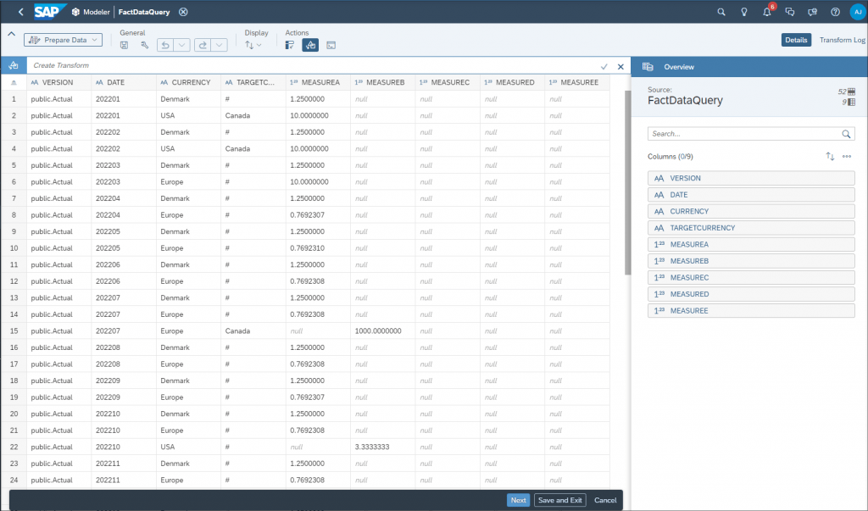
Task: Close the FactDataQuery tab with the X icon
Action: (183, 12)
